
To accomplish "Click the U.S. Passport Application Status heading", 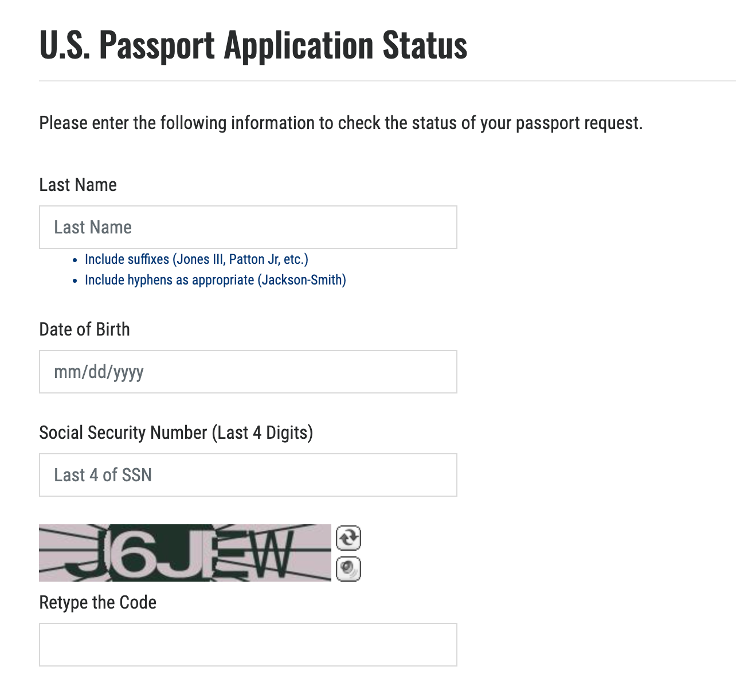I will [x=253, y=45].
